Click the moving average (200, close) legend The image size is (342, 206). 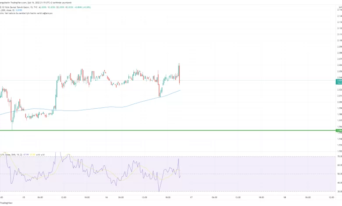tap(11, 10)
